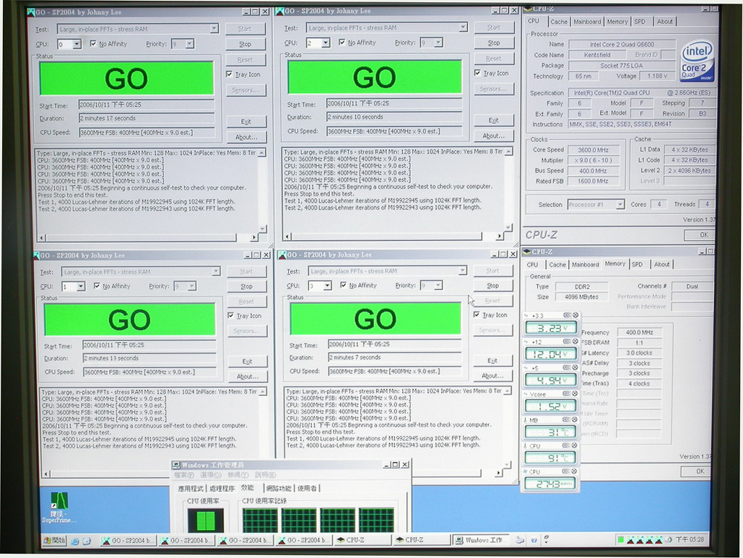Open the SuperPrime desktop shortcut icon
This screenshot has width=743, height=558.
59,507
